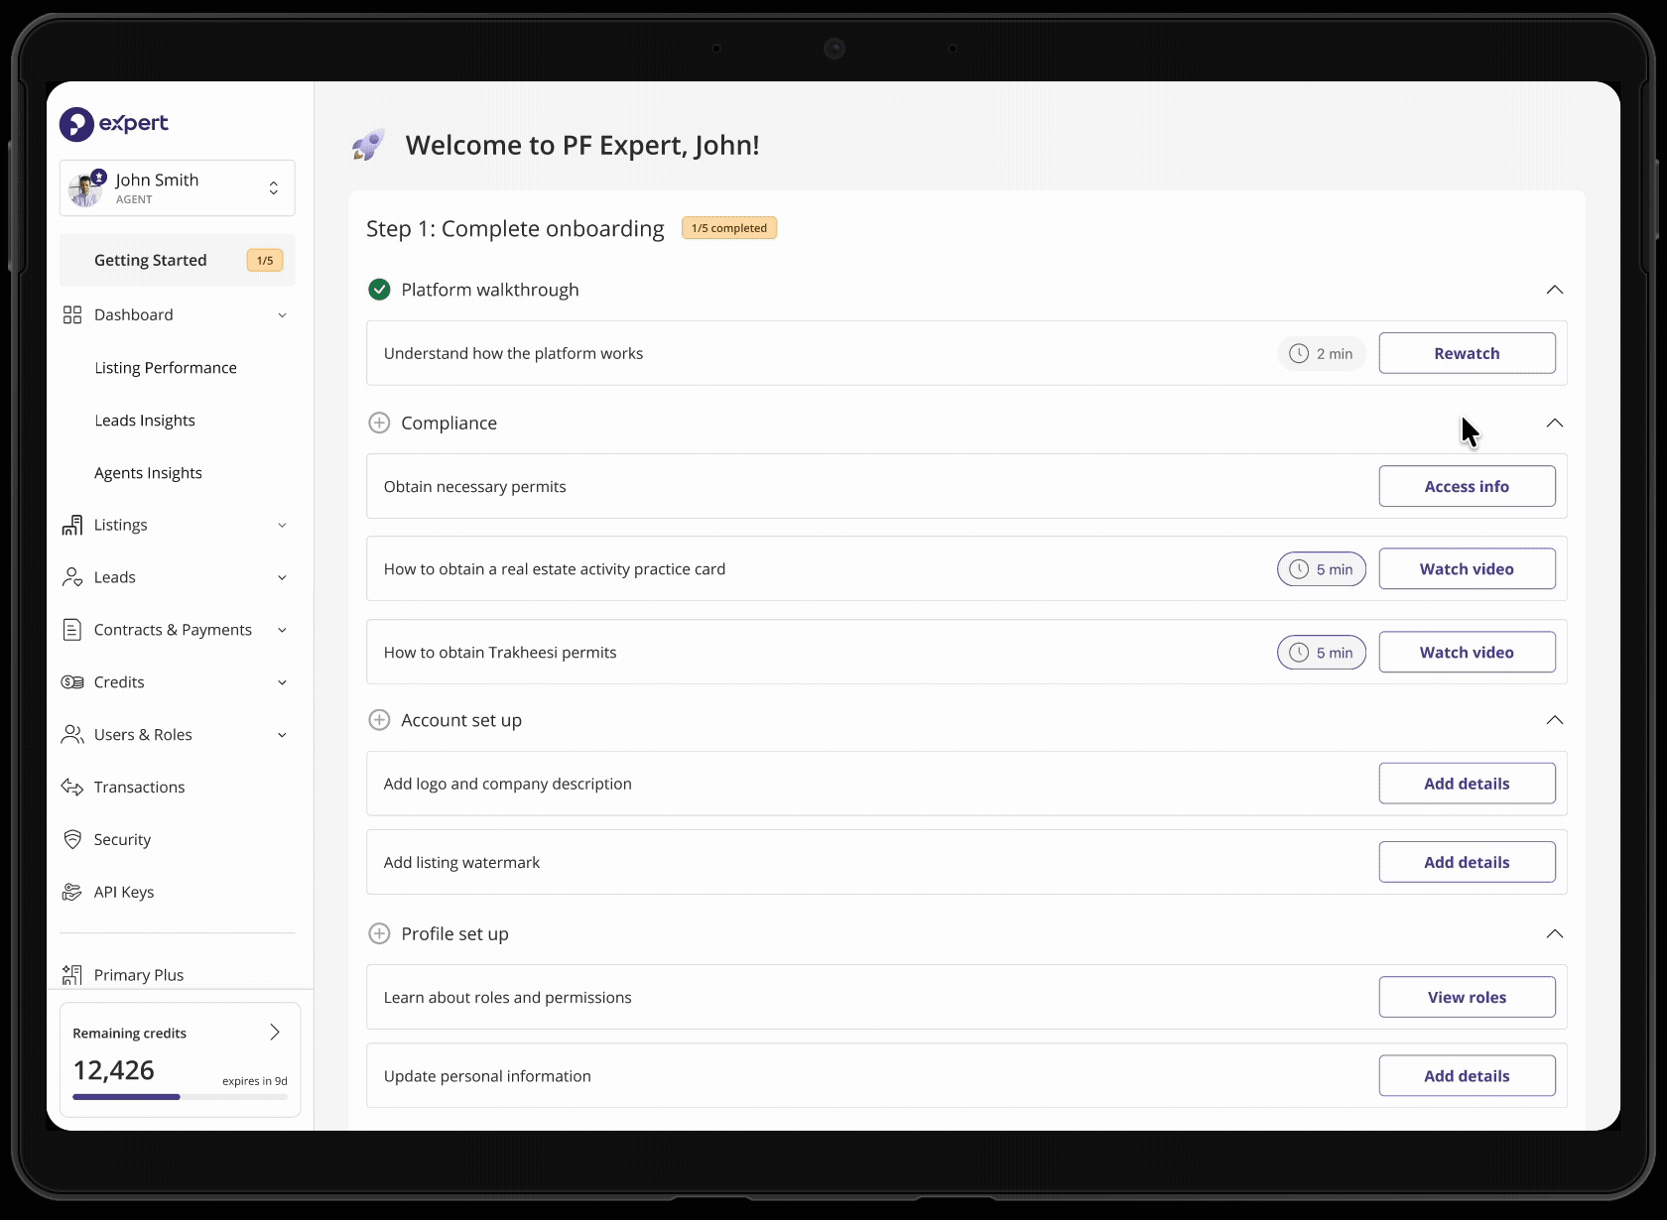Click the API Keys icon
Image resolution: width=1667 pixels, height=1220 pixels.
pos(72,893)
